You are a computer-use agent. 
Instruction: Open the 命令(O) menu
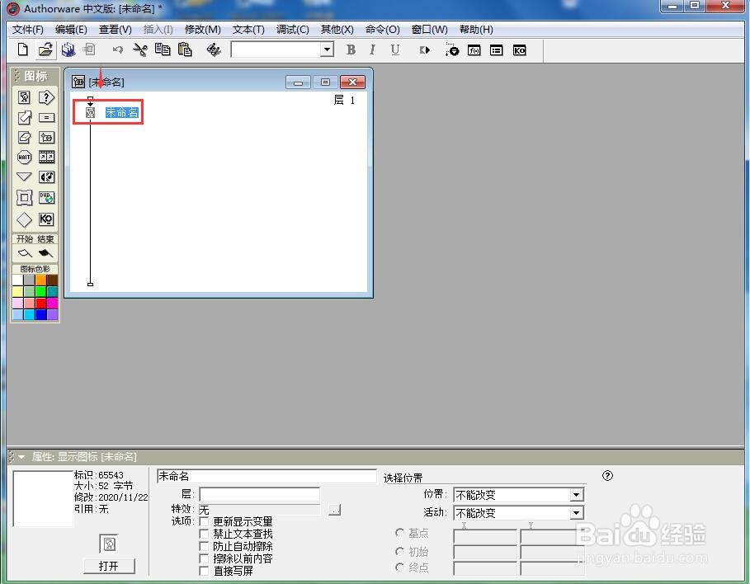tap(383, 30)
